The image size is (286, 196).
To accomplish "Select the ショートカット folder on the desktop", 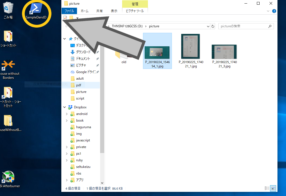I will tap(8, 39).
